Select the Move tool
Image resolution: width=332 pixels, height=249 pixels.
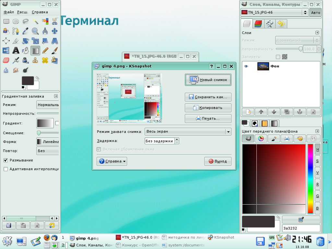tap(54, 31)
